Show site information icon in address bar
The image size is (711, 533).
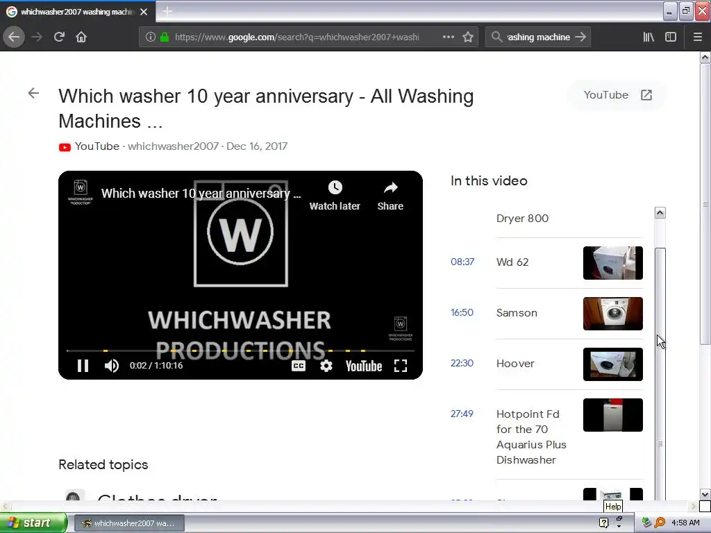pyautogui.click(x=151, y=37)
